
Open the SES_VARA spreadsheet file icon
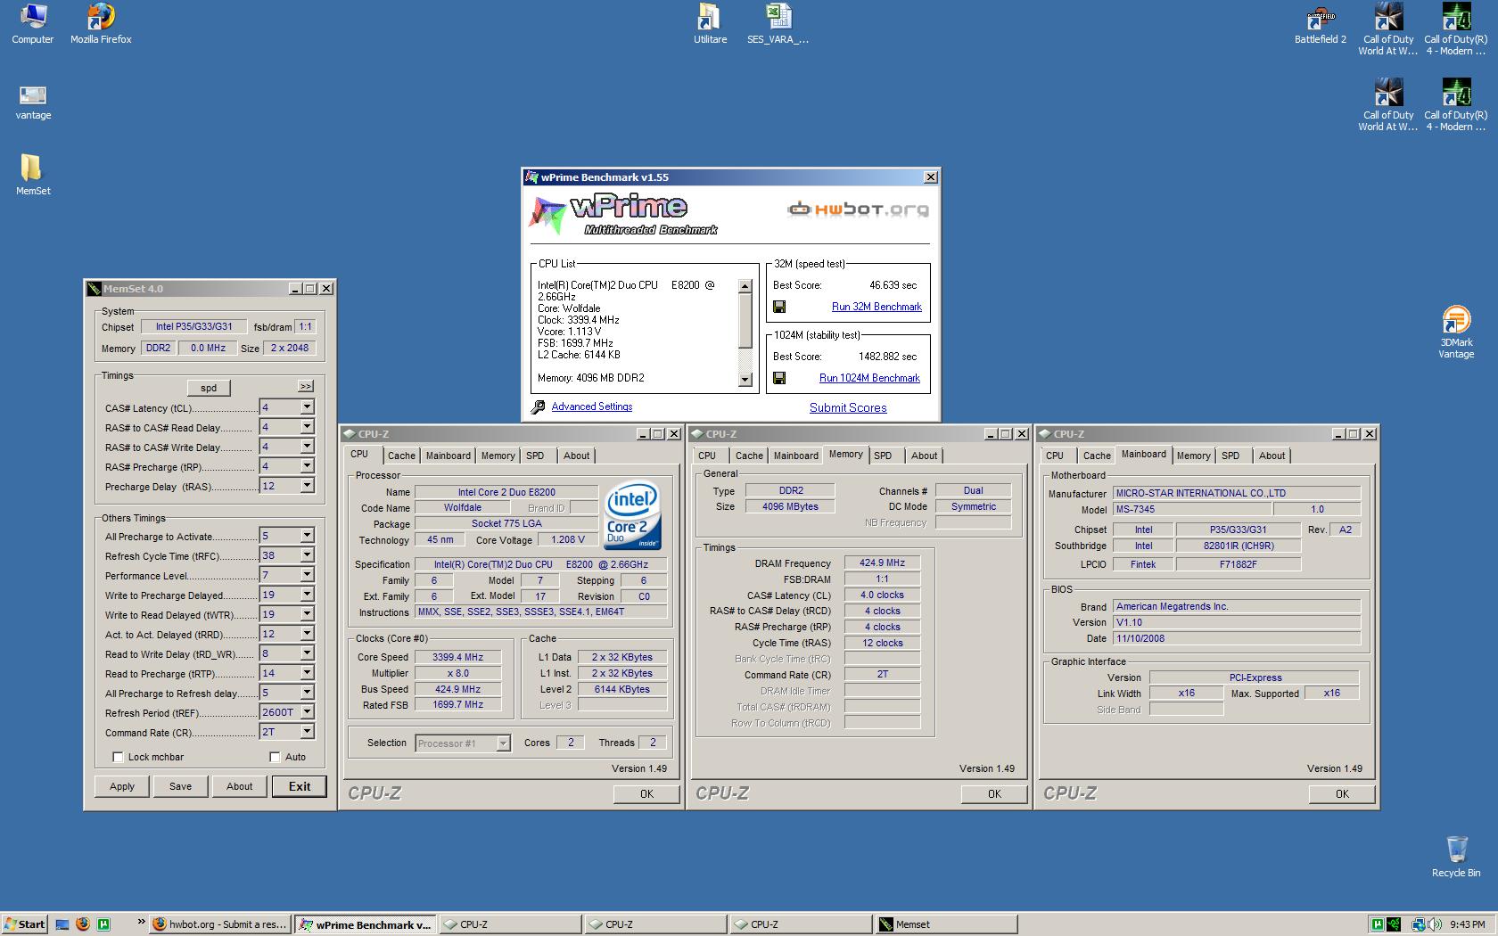click(x=778, y=24)
